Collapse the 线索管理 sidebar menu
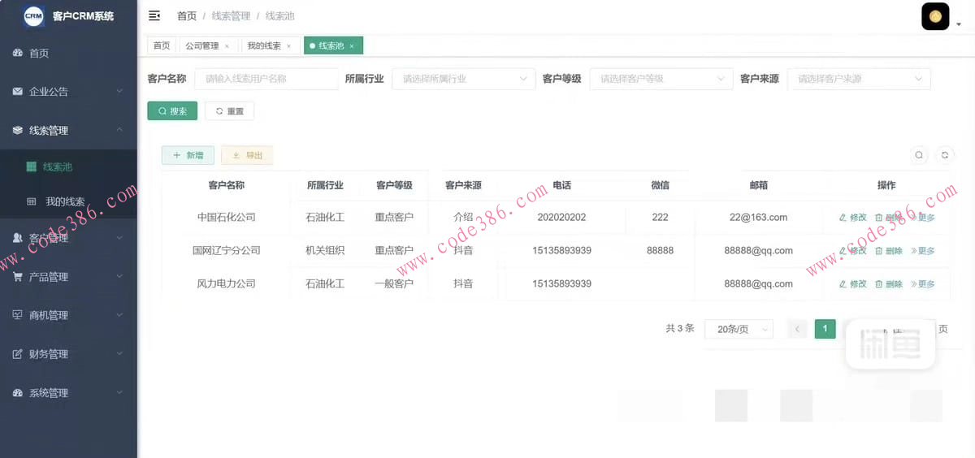This screenshot has width=975, height=458. 68,130
